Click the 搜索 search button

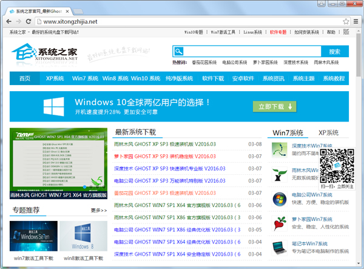click(x=335, y=52)
